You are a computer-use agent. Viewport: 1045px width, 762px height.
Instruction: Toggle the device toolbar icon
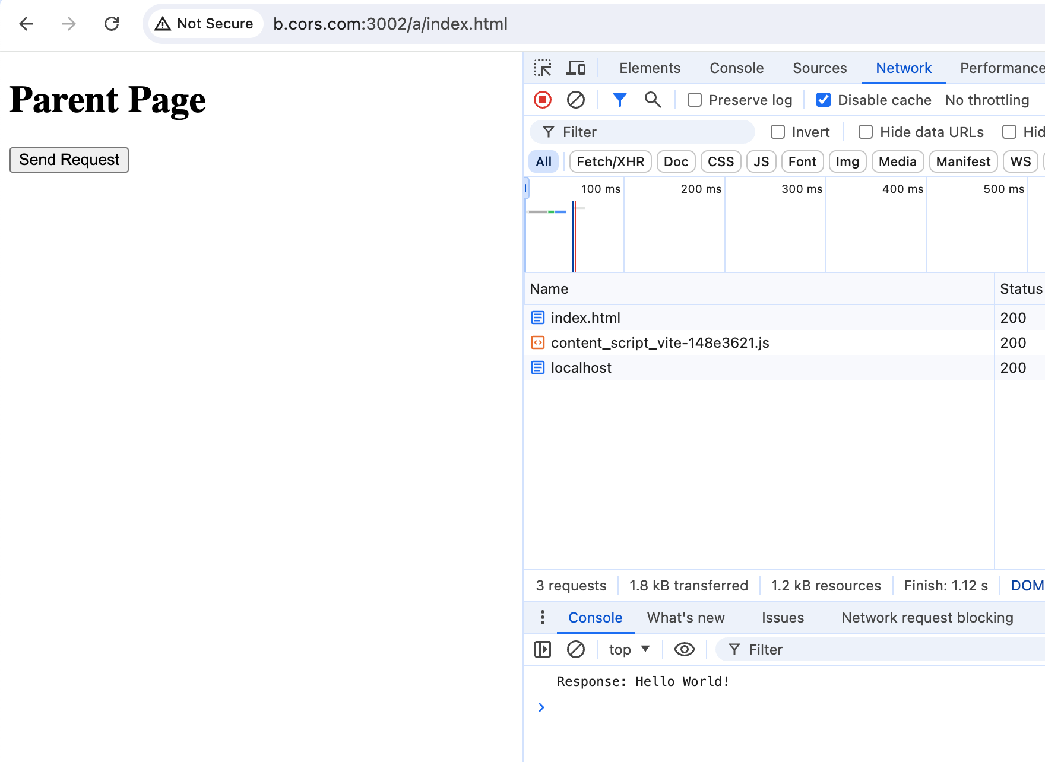point(575,68)
